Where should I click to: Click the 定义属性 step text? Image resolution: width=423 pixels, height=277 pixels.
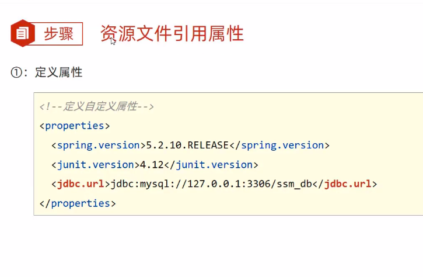[x=58, y=72]
